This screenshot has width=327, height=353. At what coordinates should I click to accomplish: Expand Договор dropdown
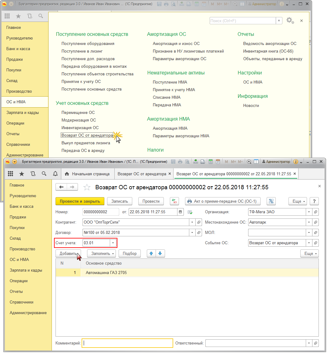(192, 233)
